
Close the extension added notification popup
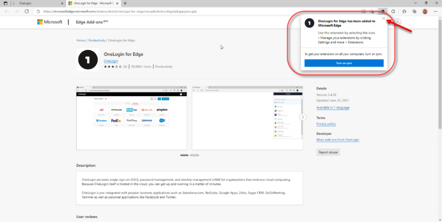pos(384,19)
